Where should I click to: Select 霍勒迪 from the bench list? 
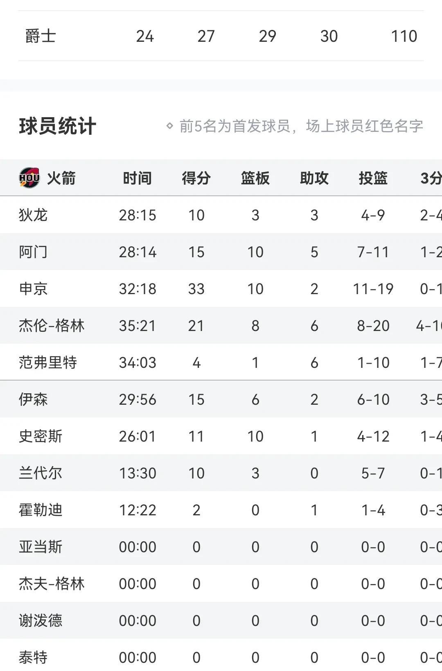(41, 510)
